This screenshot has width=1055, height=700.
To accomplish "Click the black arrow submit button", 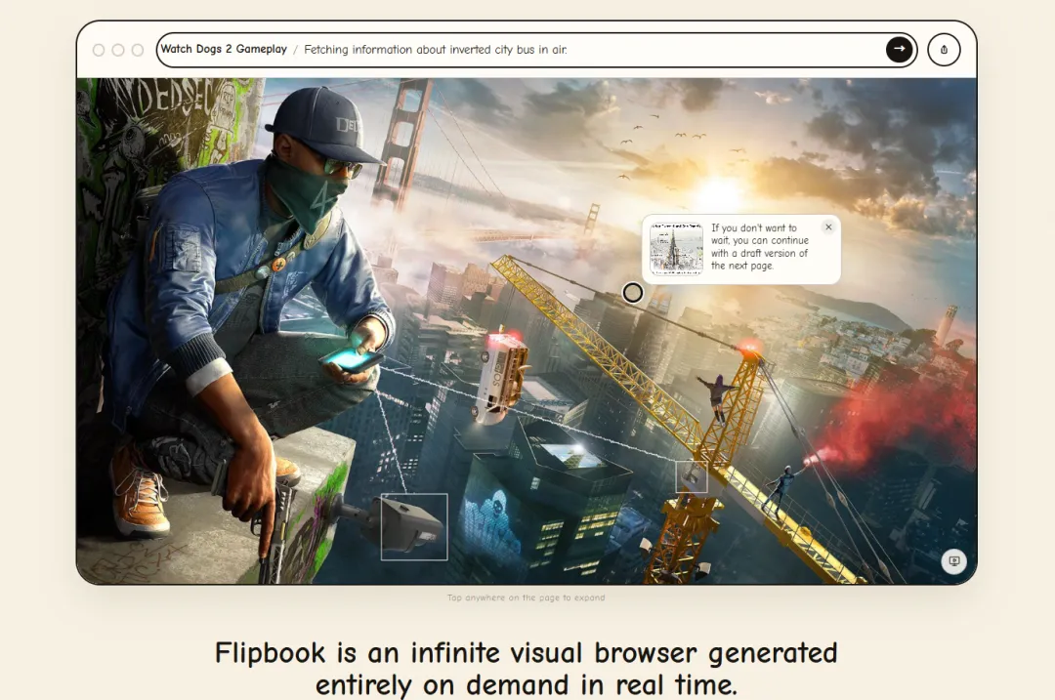I will (x=899, y=49).
